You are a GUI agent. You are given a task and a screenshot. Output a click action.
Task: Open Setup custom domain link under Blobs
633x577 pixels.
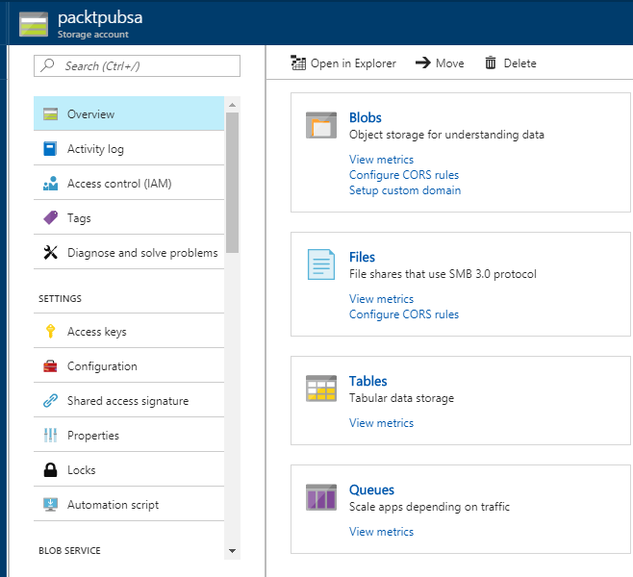coord(404,190)
